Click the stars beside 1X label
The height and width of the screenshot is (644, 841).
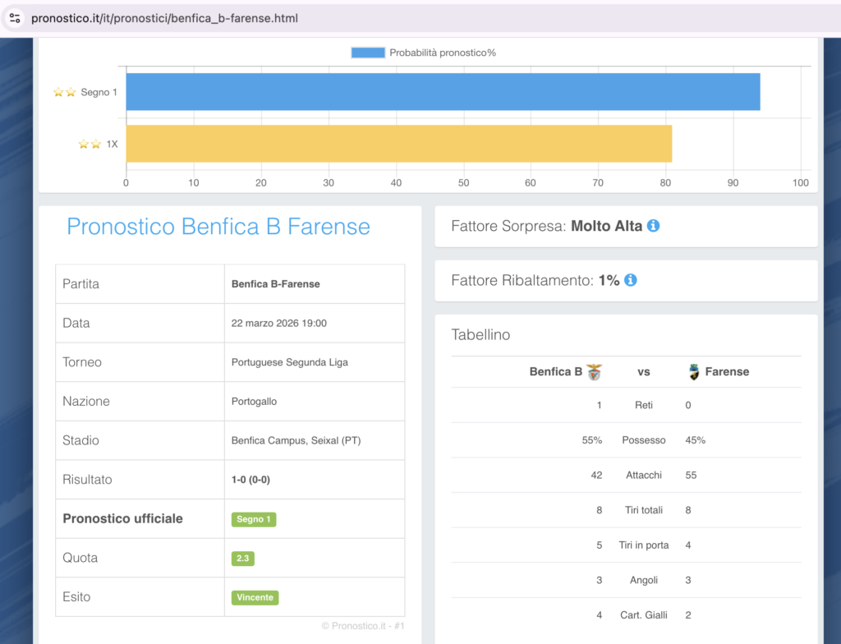pyautogui.click(x=90, y=145)
